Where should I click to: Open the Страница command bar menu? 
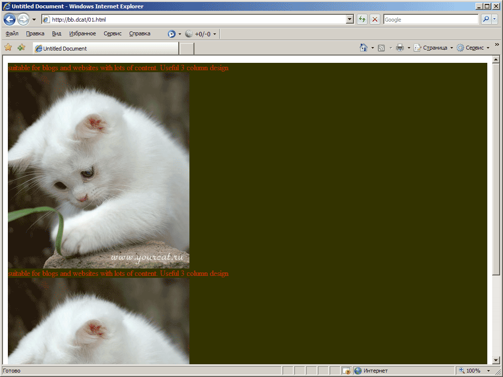coord(433,48)
